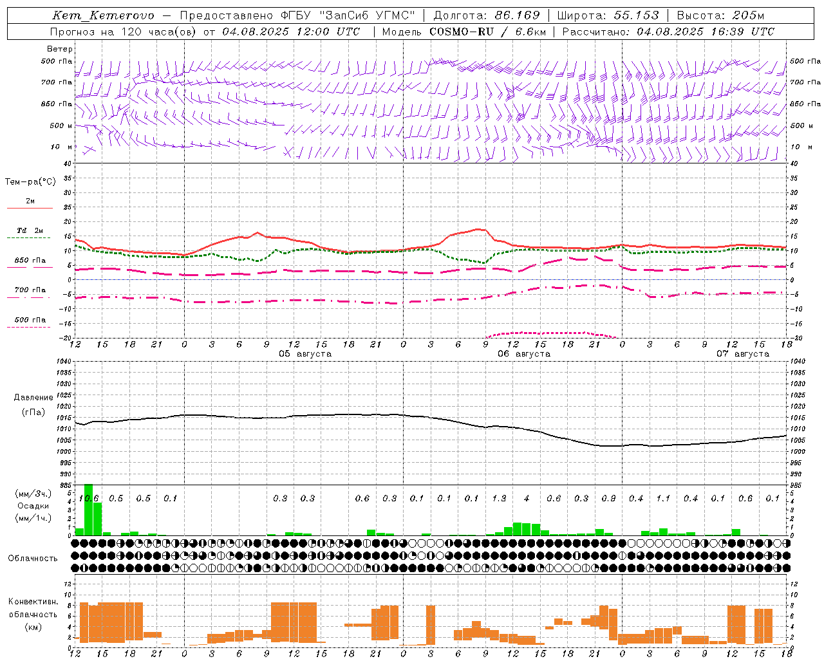This screenshot has height=659, width=824.
Task: Select the Осадки precipitation label
Action: [33, 506]
